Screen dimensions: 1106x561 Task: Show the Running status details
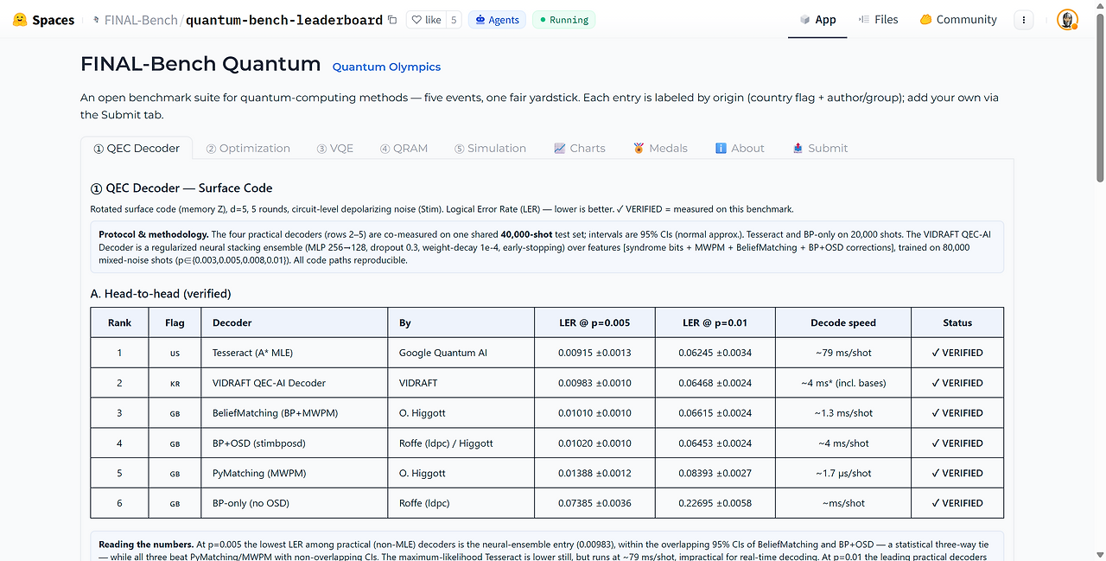[x=563, y=20]
